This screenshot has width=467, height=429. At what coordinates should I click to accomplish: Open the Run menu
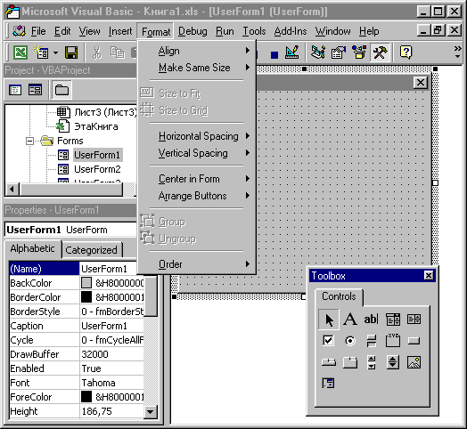click(225, 31)
